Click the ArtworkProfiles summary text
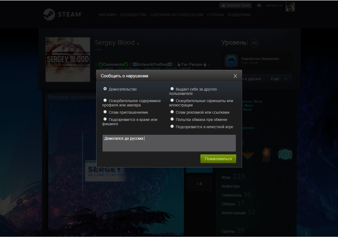Viewport: 338px width, 237px height. coord(152,64)
